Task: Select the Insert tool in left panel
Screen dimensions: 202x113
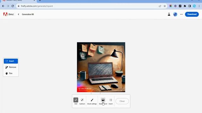Action: pos(11,61)
